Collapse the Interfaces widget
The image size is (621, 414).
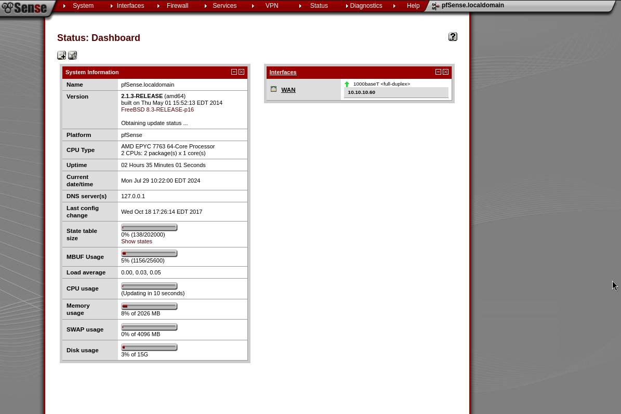tap(439, 72)
